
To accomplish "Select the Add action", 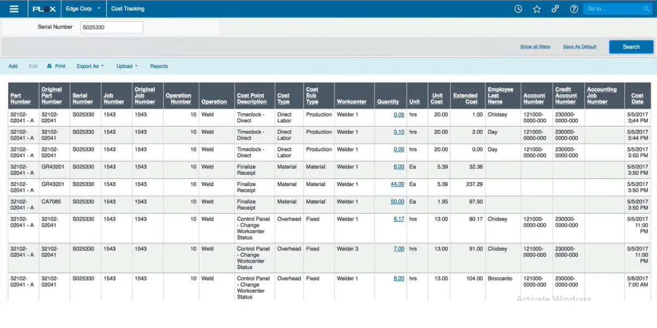I will click(x=13, y=66).
